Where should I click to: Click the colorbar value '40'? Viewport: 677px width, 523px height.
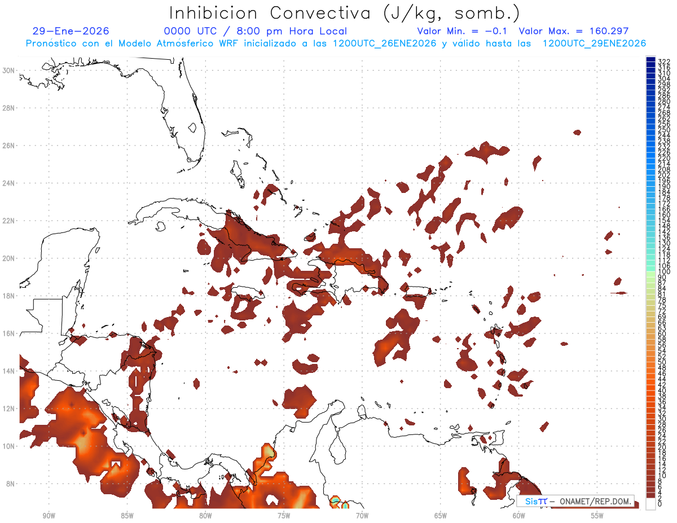pyautogui.click(x=662, y=390)
